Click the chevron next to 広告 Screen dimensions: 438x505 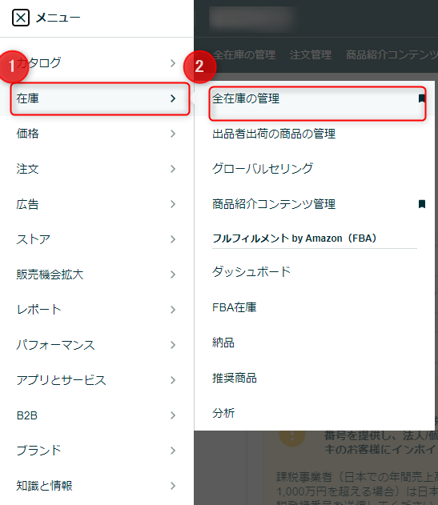tap(173, 204)
